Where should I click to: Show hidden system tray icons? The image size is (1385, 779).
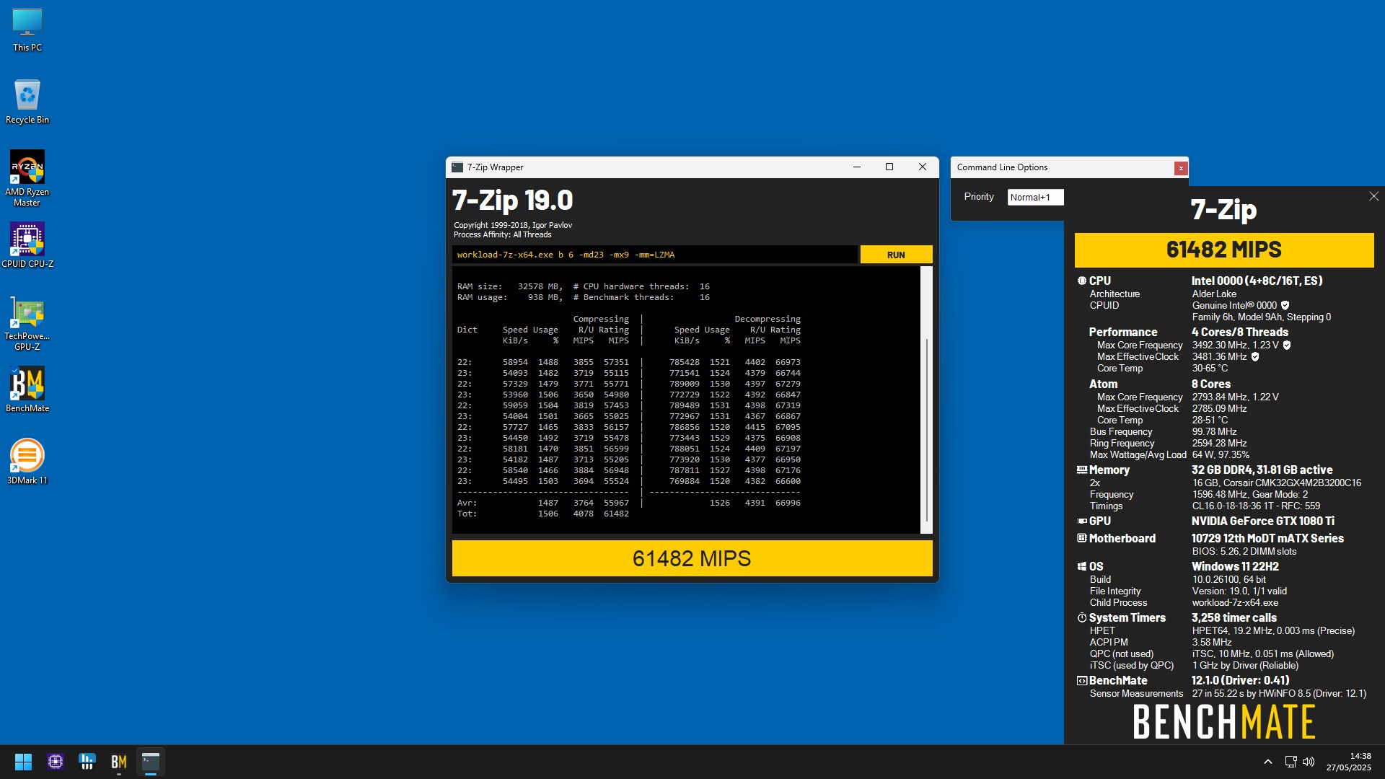(1267, 762)
